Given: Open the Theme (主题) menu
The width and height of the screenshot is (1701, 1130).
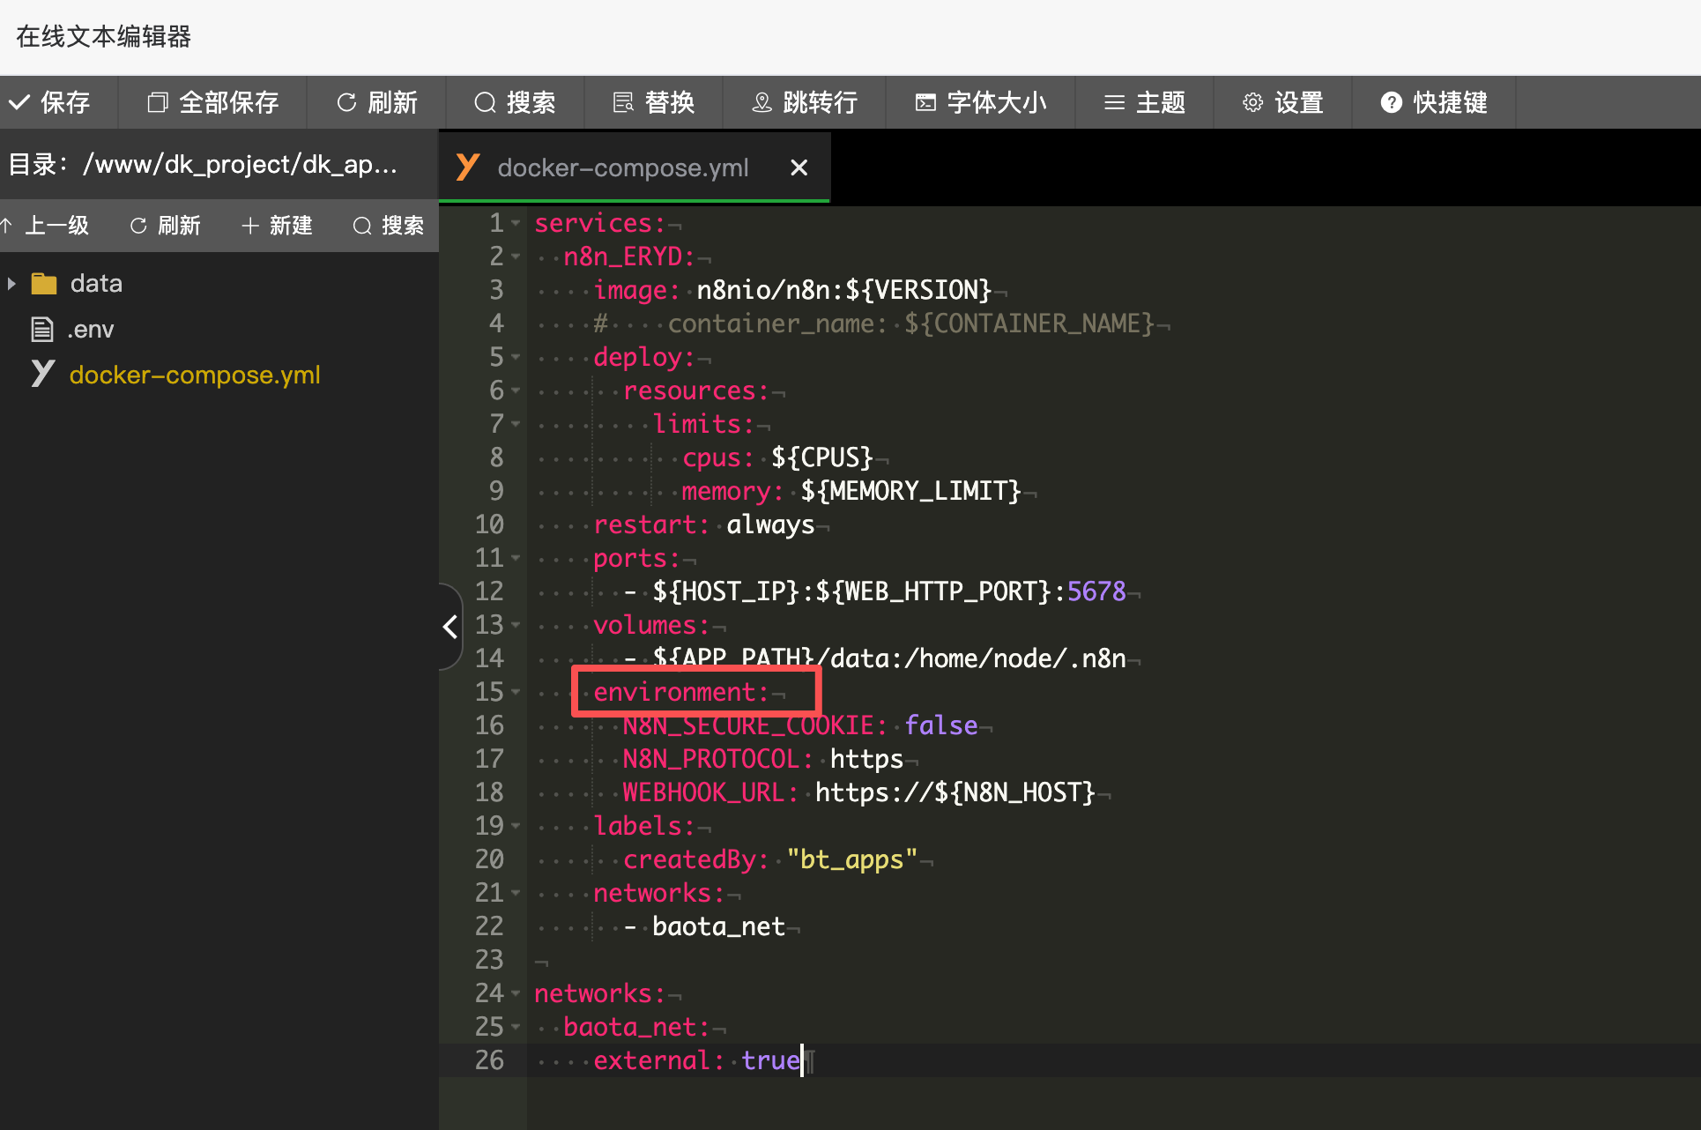Looking at the screenshot, I should (1114, 103).
